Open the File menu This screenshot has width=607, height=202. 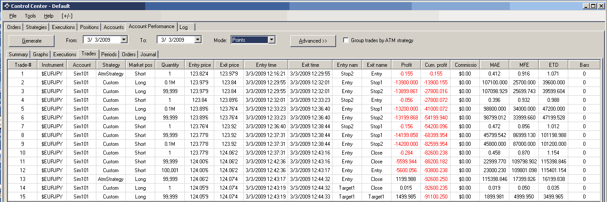(13, 16)
